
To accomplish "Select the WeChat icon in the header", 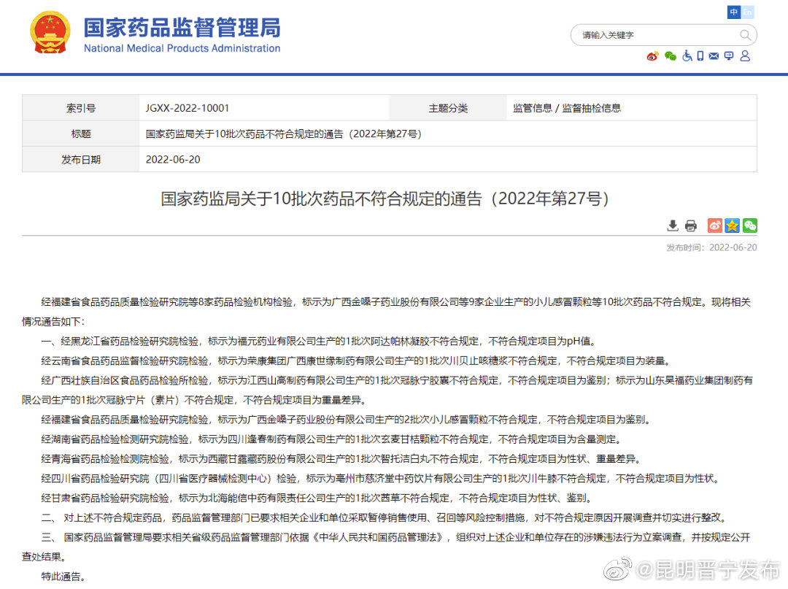I will 670,56.
